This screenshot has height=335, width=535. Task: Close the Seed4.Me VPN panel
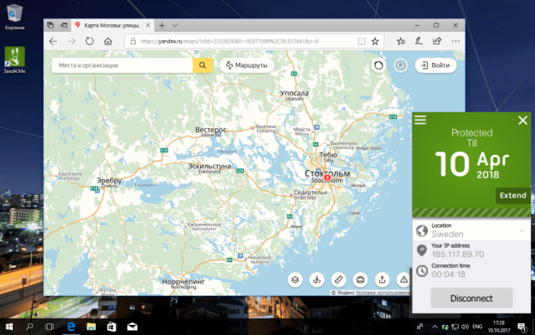click(x=523, y=120)
